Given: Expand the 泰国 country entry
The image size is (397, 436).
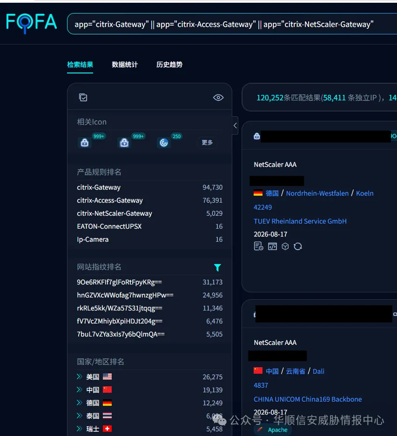Looking at the screenshot, I should click(x=80, y=416).
